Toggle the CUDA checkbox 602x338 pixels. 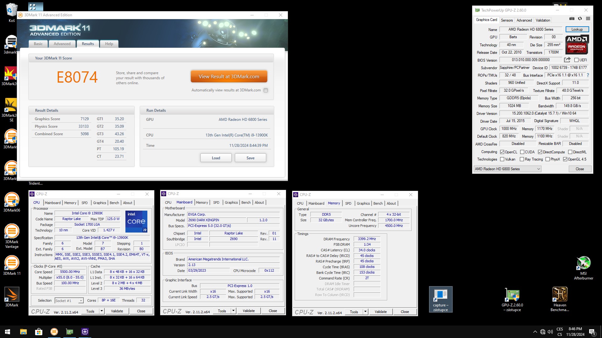(522, 152)
